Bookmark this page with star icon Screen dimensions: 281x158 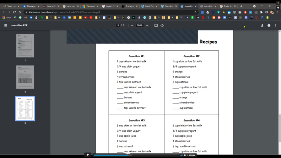(x=195, y=12)
